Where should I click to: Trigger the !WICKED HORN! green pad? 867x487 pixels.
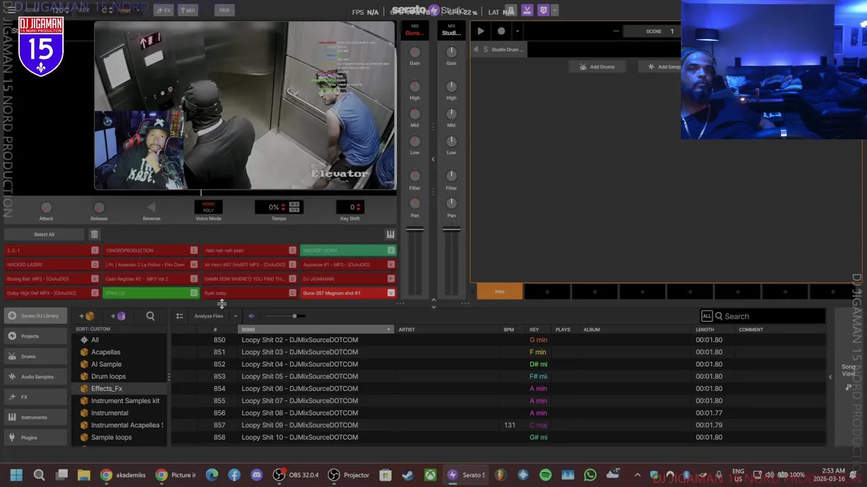tap(348, 250)
